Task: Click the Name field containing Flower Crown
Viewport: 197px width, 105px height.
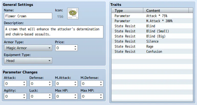Action: coord(28,16)
